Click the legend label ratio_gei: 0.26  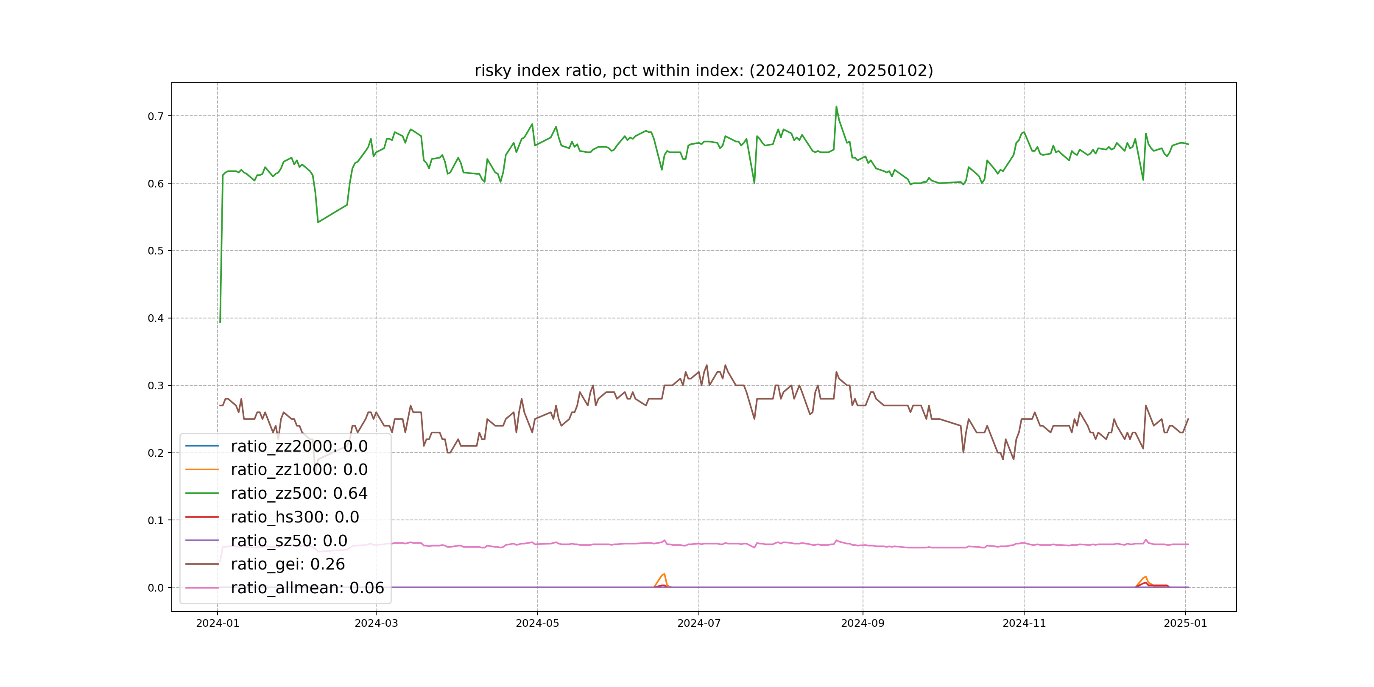[288, 564]
